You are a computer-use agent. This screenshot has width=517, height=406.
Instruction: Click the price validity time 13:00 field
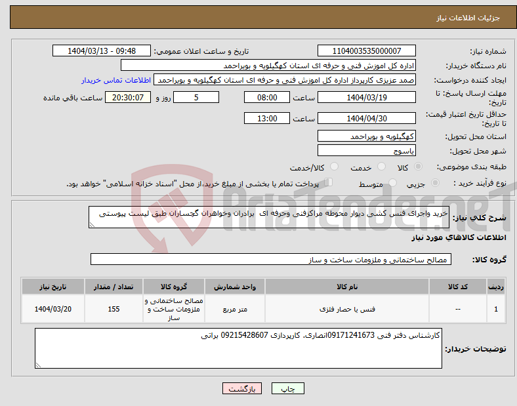(x=267, y=118)
